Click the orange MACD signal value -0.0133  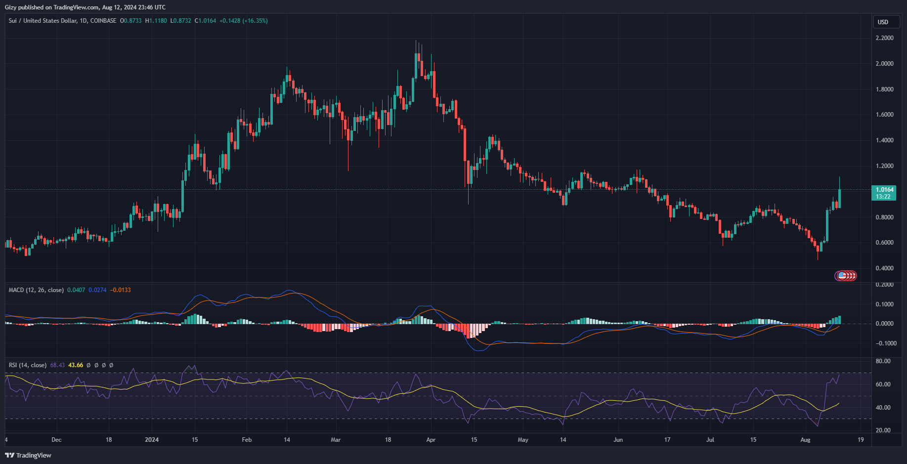coord(120,290)
